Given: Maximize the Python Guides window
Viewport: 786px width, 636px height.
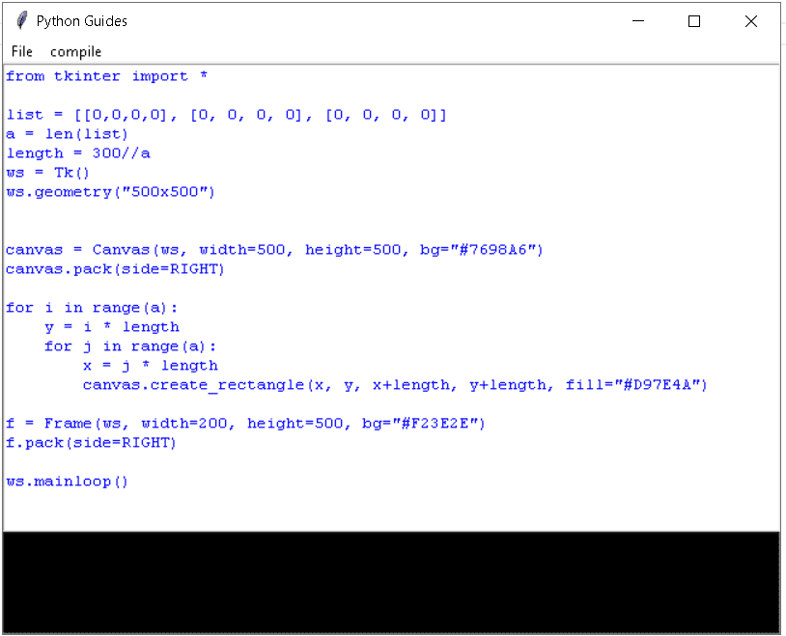Looking at the screenshot, I should click(693, 20).
